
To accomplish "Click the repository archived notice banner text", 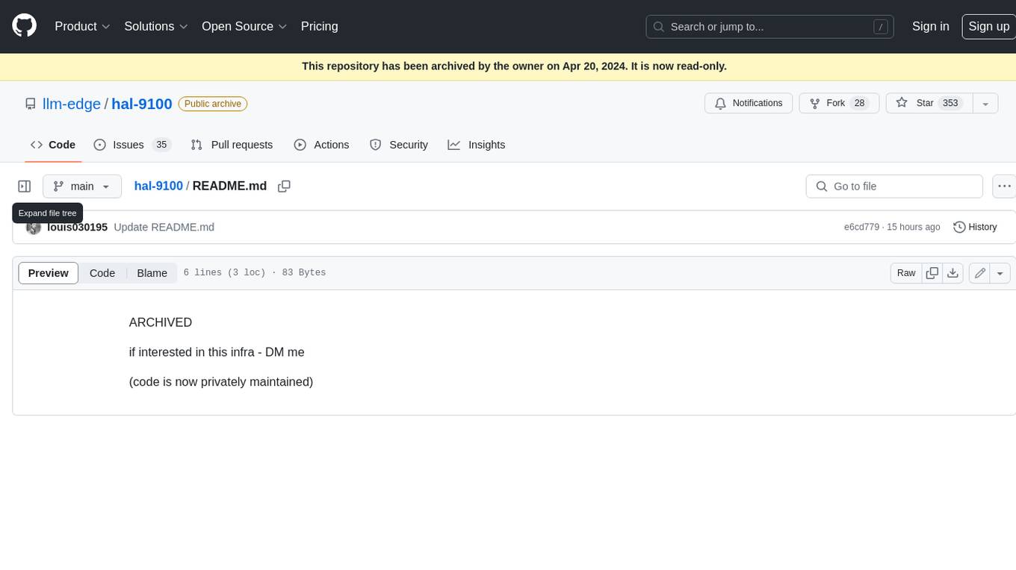I will (x=514, y=66).
